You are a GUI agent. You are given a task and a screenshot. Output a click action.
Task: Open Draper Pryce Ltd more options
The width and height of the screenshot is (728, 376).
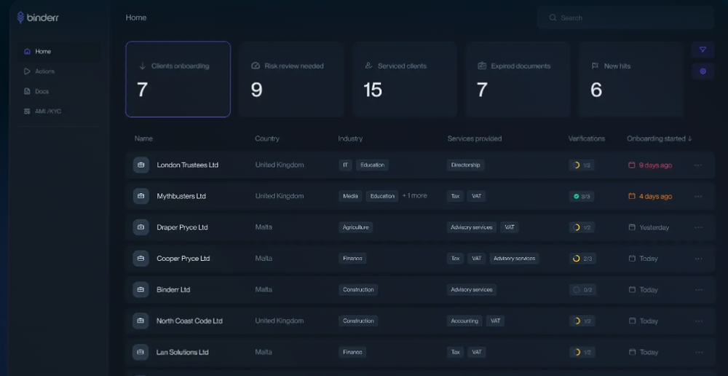tap(698, 227)
